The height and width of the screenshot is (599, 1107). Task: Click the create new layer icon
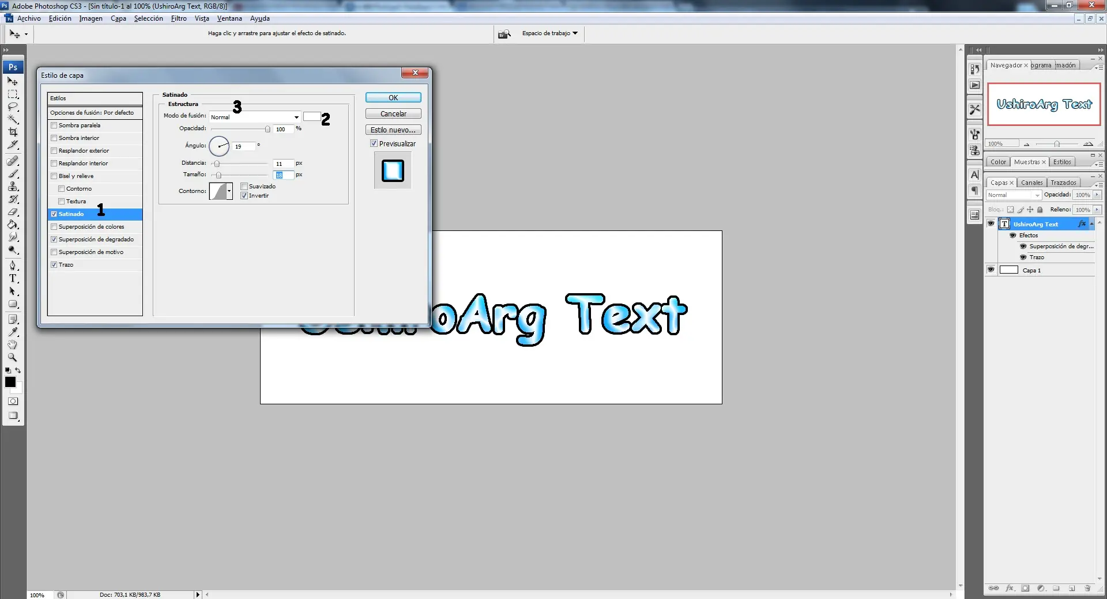[1072, 588]
